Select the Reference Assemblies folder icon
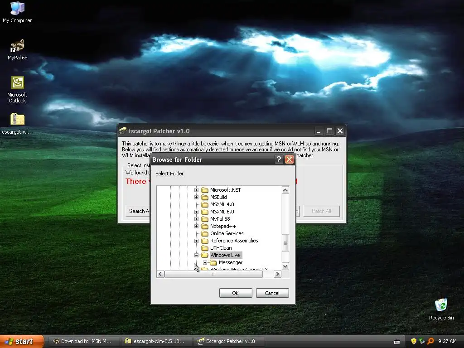The width and height of the screenshot is (464, 348). coord(205,241)
